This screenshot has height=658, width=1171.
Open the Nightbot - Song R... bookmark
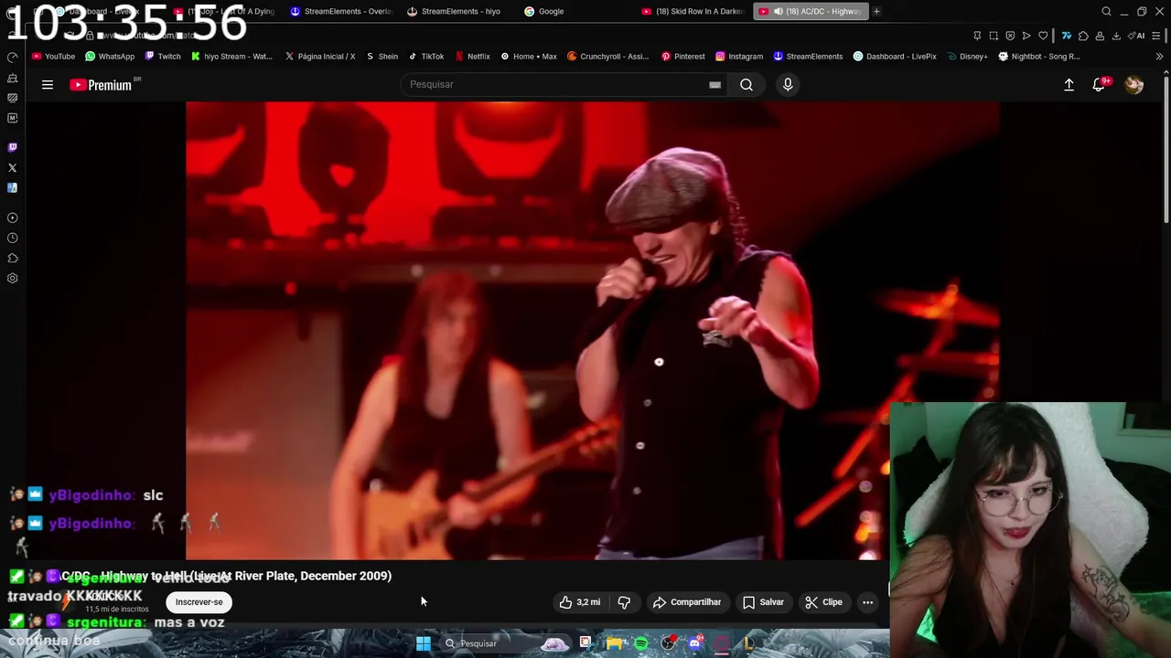click(1038, 56)
